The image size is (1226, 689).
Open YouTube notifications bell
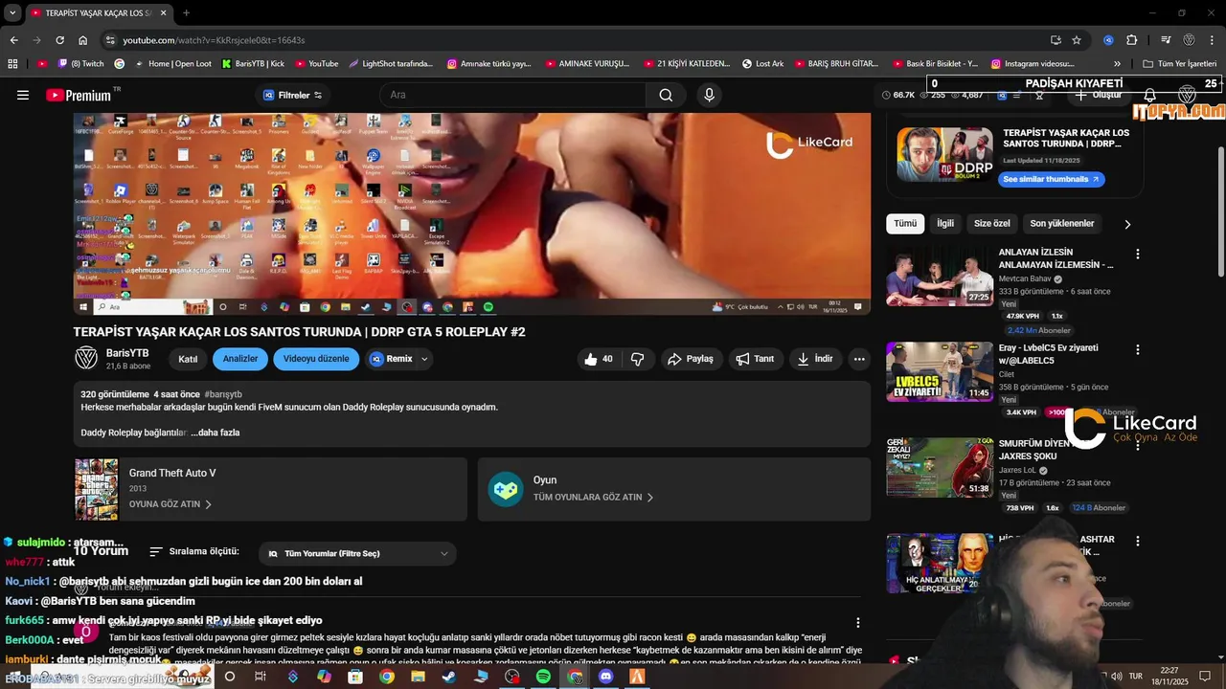pyautogui.click(x=1149, y=96)
